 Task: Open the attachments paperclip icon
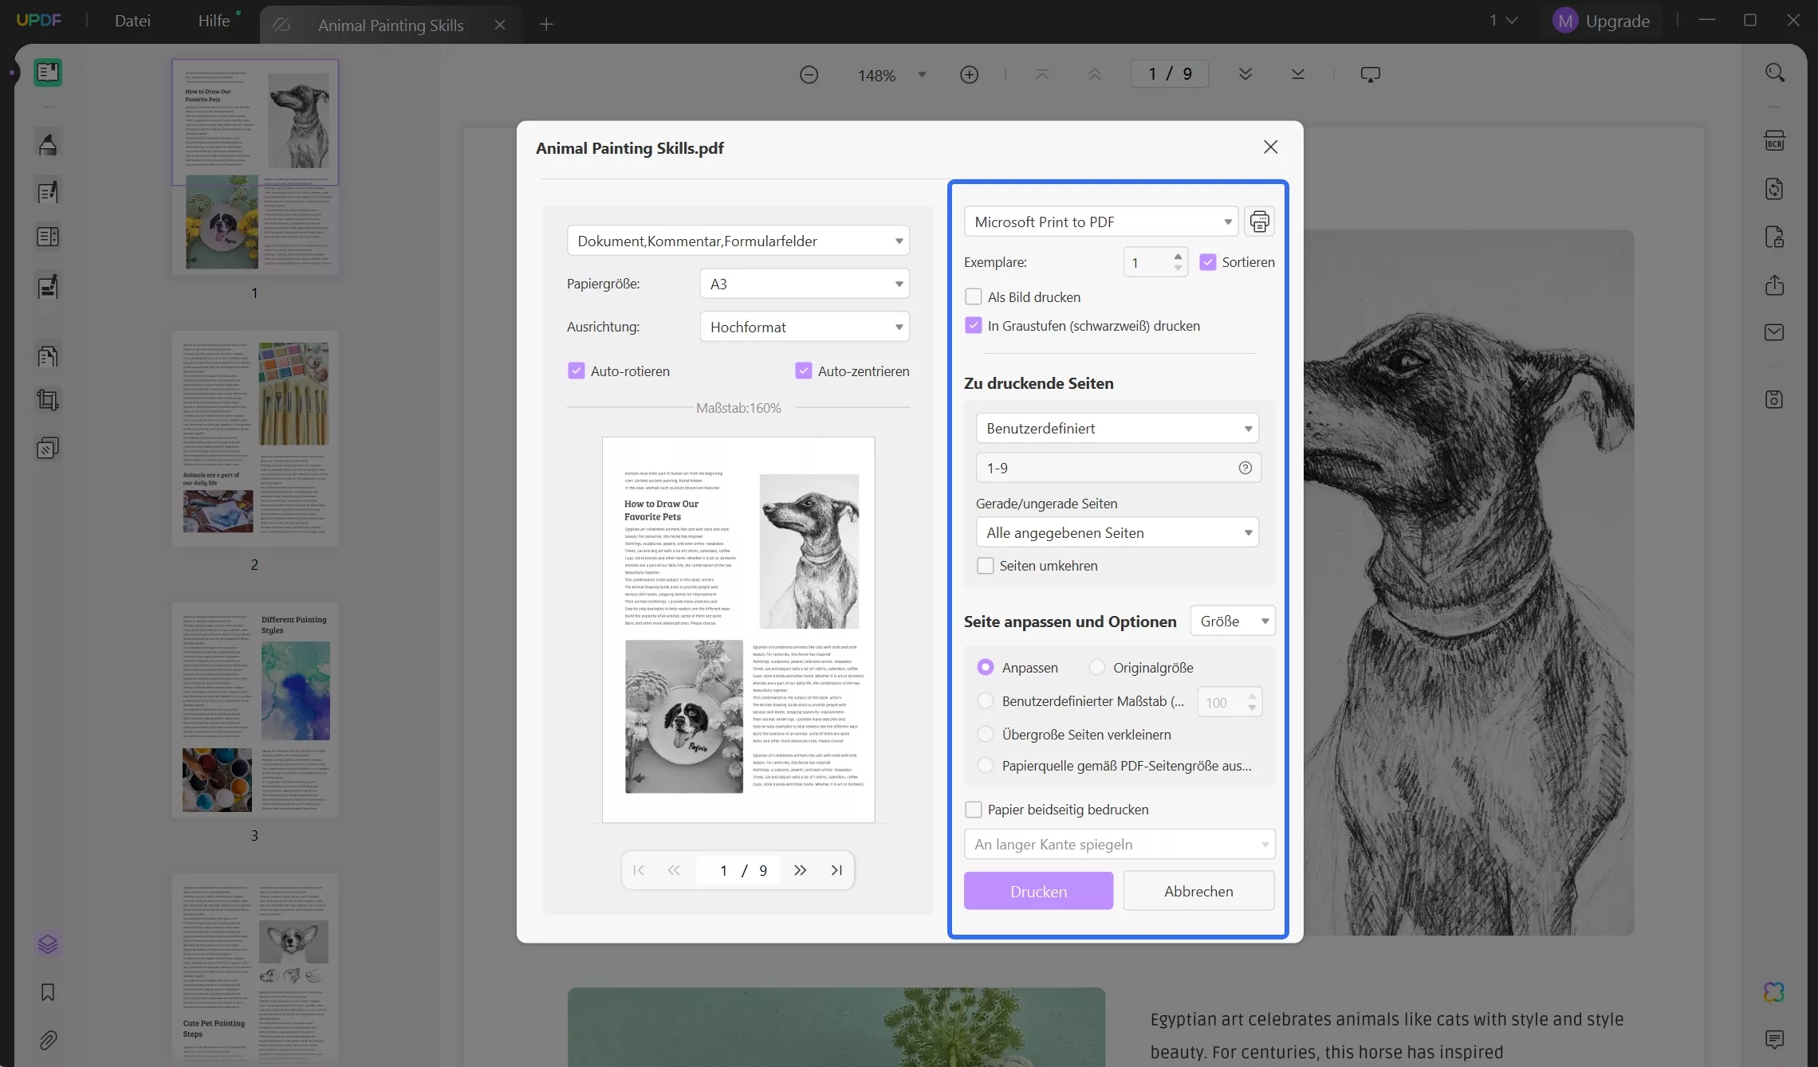[x=48, y=1040]
